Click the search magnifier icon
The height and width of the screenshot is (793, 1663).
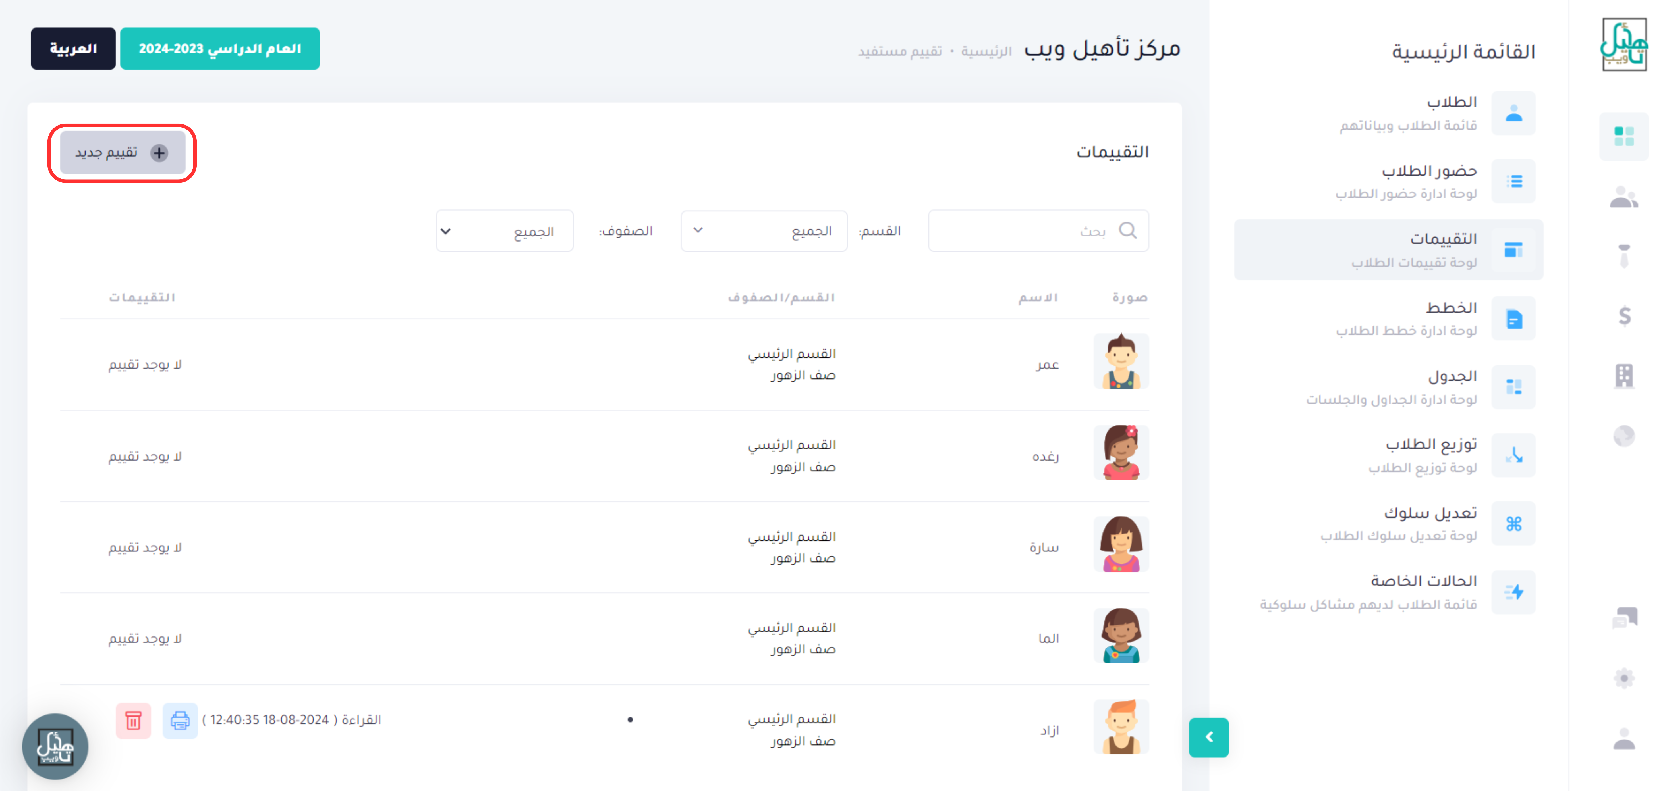[1128, 230]
